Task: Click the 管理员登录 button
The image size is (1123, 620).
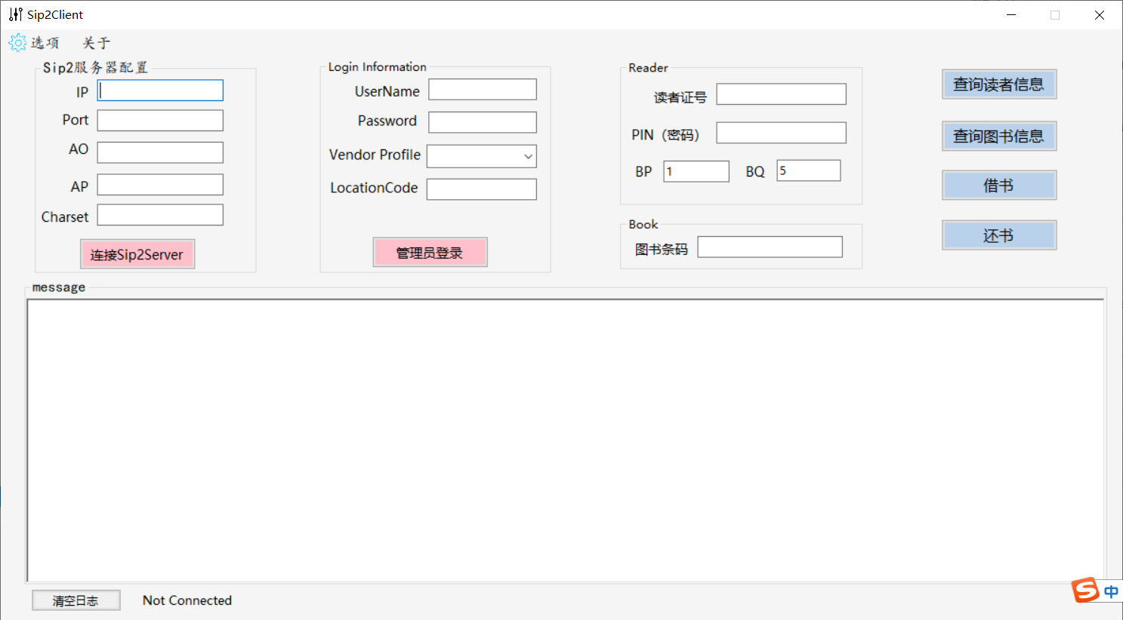Action: pos(430,251)
